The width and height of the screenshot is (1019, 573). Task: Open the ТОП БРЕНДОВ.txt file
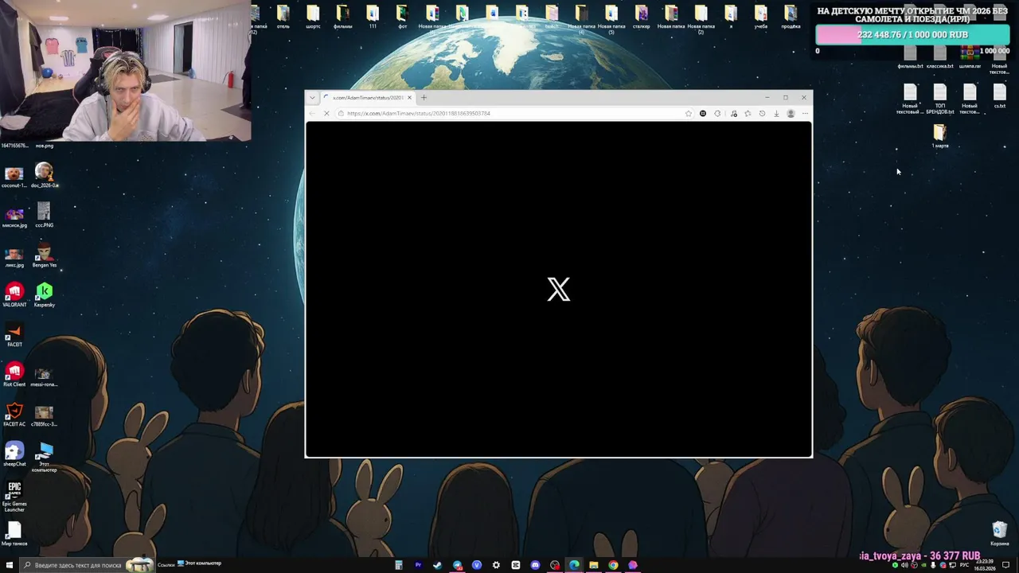pyautogui.click(x=940, y=99)
